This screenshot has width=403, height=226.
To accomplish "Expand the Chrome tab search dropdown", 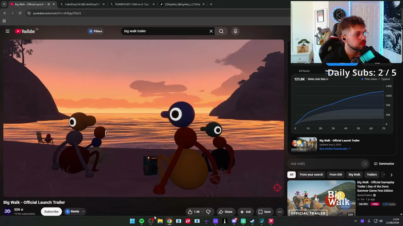I will coord(4,4).
